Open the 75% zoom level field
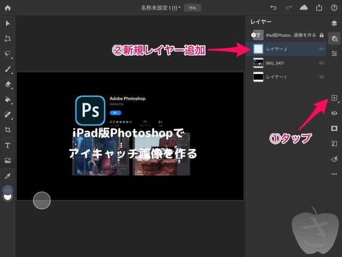 pyautogui.click(x=192, y=8)
